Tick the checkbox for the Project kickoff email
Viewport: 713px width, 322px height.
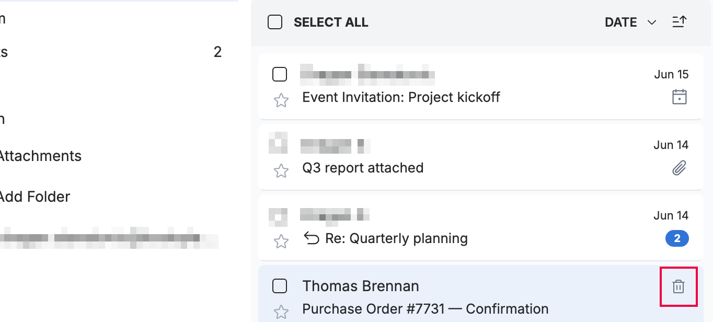(280, 74)
